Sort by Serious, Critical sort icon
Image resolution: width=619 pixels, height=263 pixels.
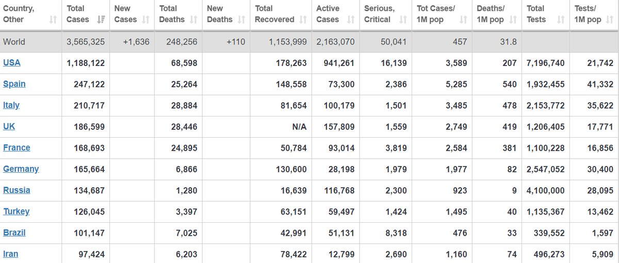[x=403, y=20]
